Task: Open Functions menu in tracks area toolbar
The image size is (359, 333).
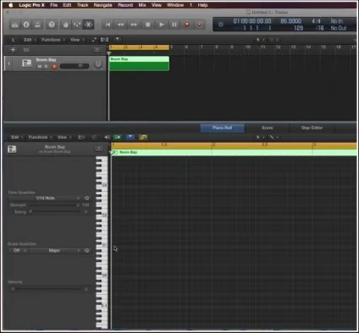Action: pyautogui.click(x=52, y=40)
